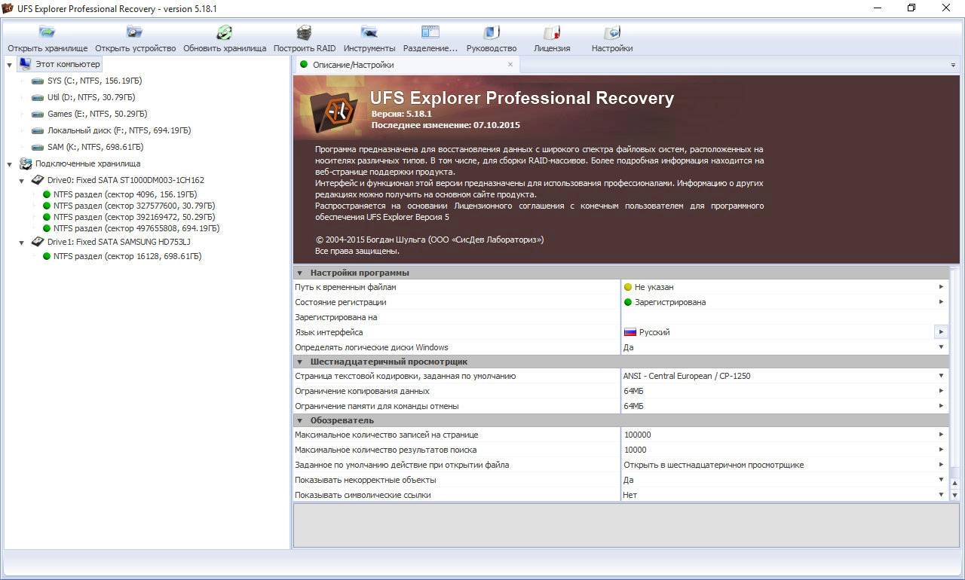Viewport: 965px width, 580px height.
Task: Close the Описание/Настройки tab
Action: (510, 65)
